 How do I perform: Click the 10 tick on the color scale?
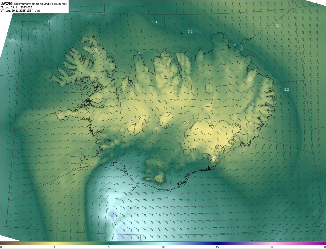pos(163,247)
